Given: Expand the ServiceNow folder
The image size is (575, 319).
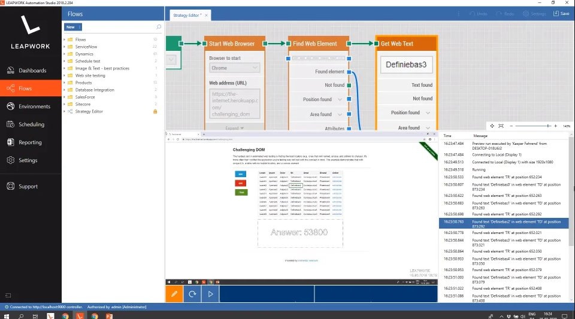Looking at the screenshot, I should [65, 47].
